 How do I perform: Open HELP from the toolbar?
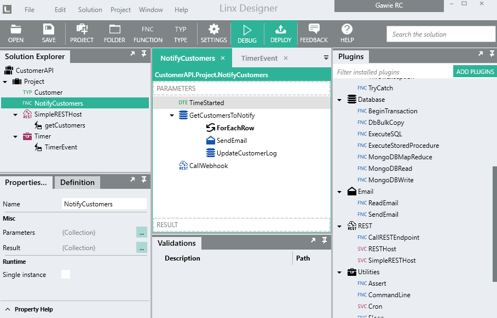click(x=347, y=33)
